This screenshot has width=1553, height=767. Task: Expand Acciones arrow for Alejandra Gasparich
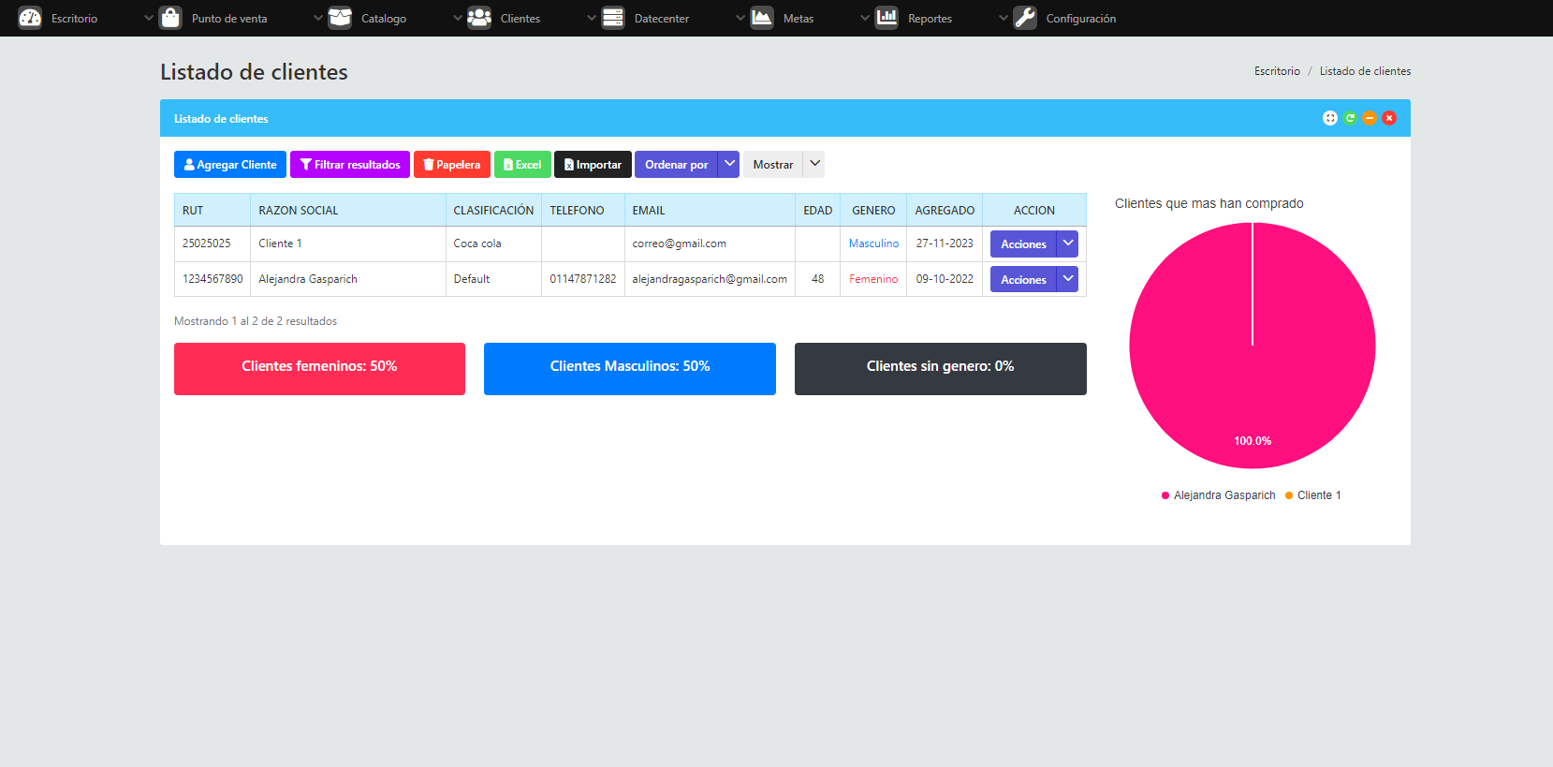1067,279
